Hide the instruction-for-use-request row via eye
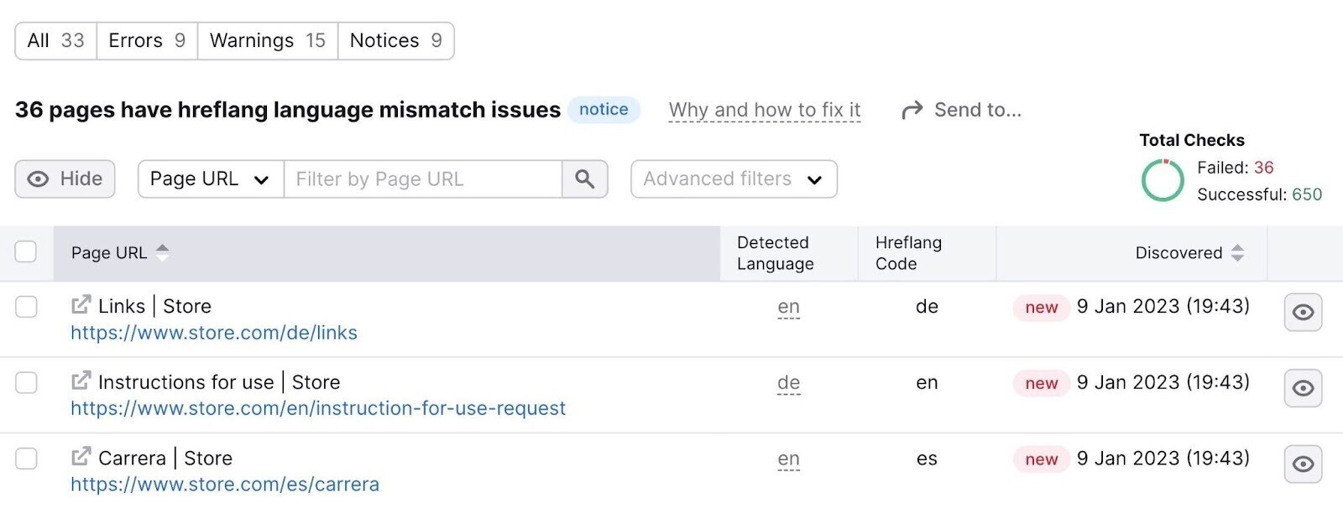 tap(1303, 388)
